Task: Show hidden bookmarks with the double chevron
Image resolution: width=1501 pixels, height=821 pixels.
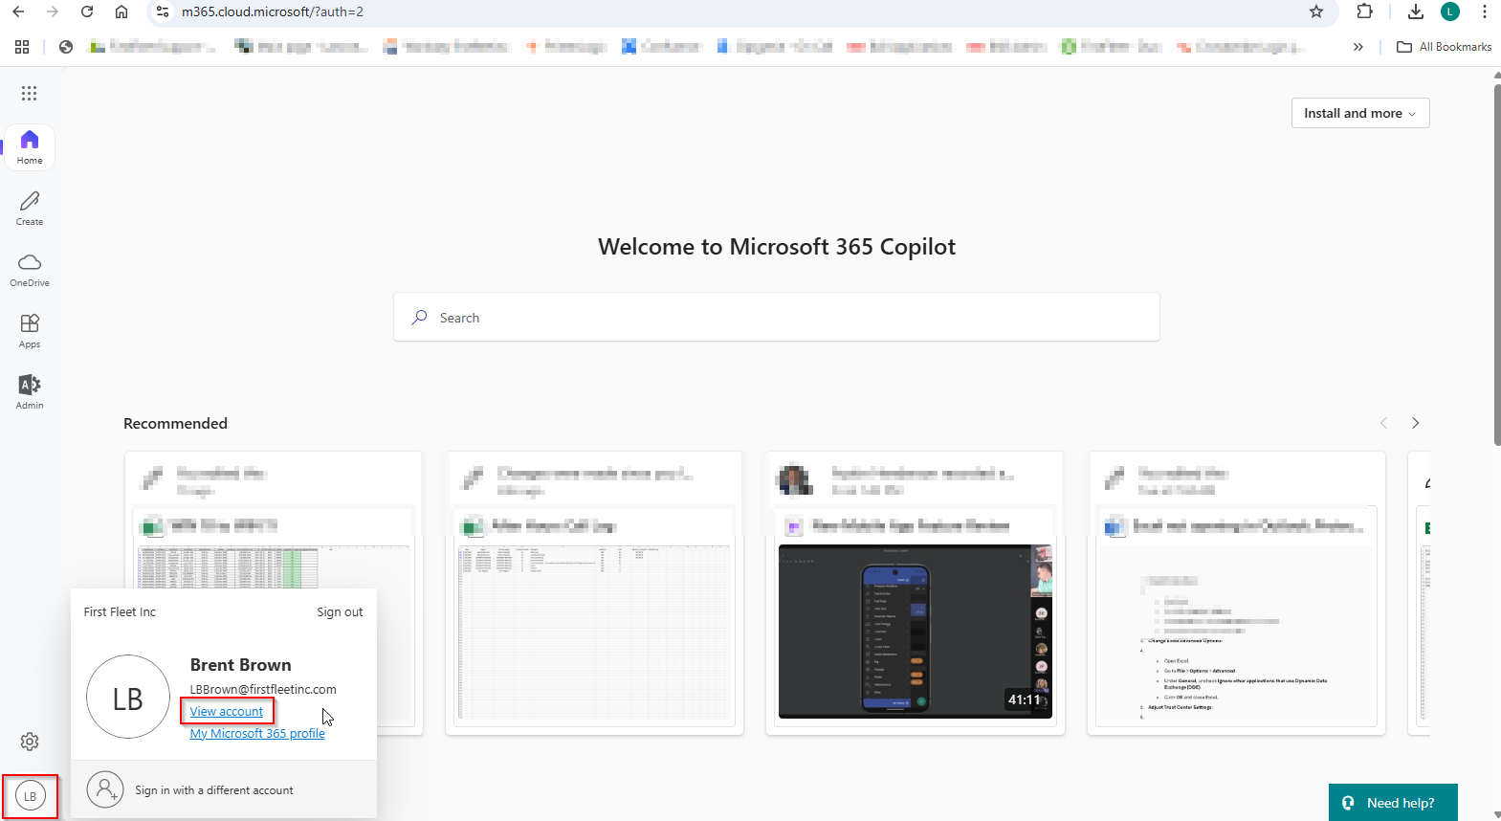Action: click(x=1358, y=46)
